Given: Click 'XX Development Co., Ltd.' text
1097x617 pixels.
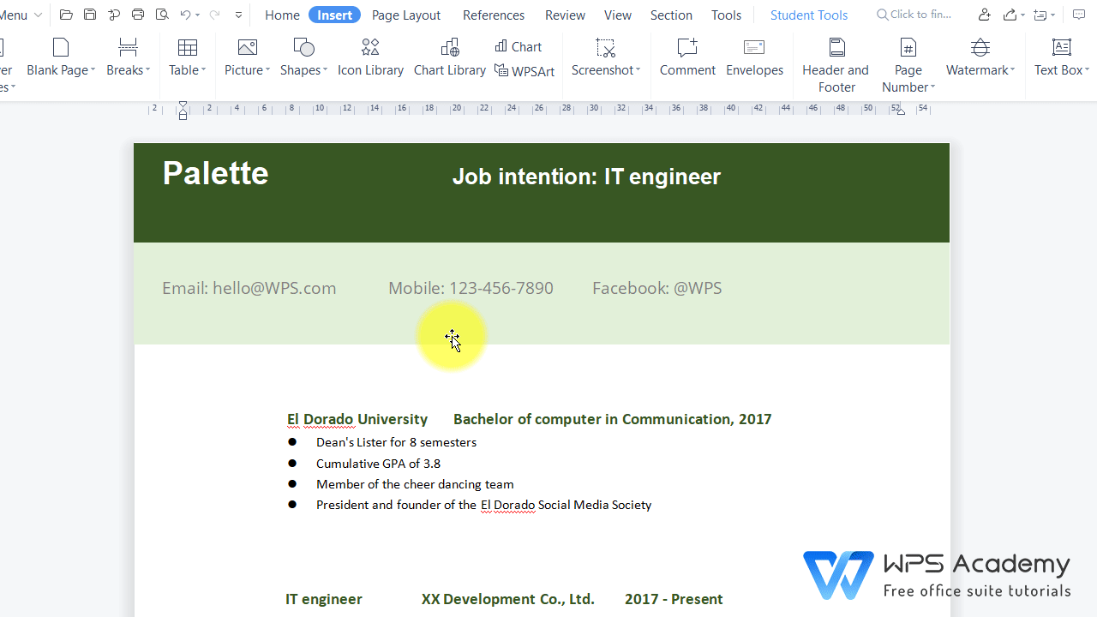Looking at the screenshot, I should (508, 599).
